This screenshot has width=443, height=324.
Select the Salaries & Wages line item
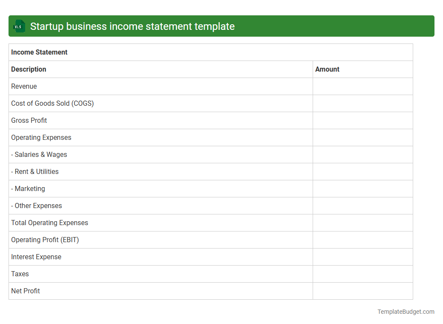pos(39,154)
